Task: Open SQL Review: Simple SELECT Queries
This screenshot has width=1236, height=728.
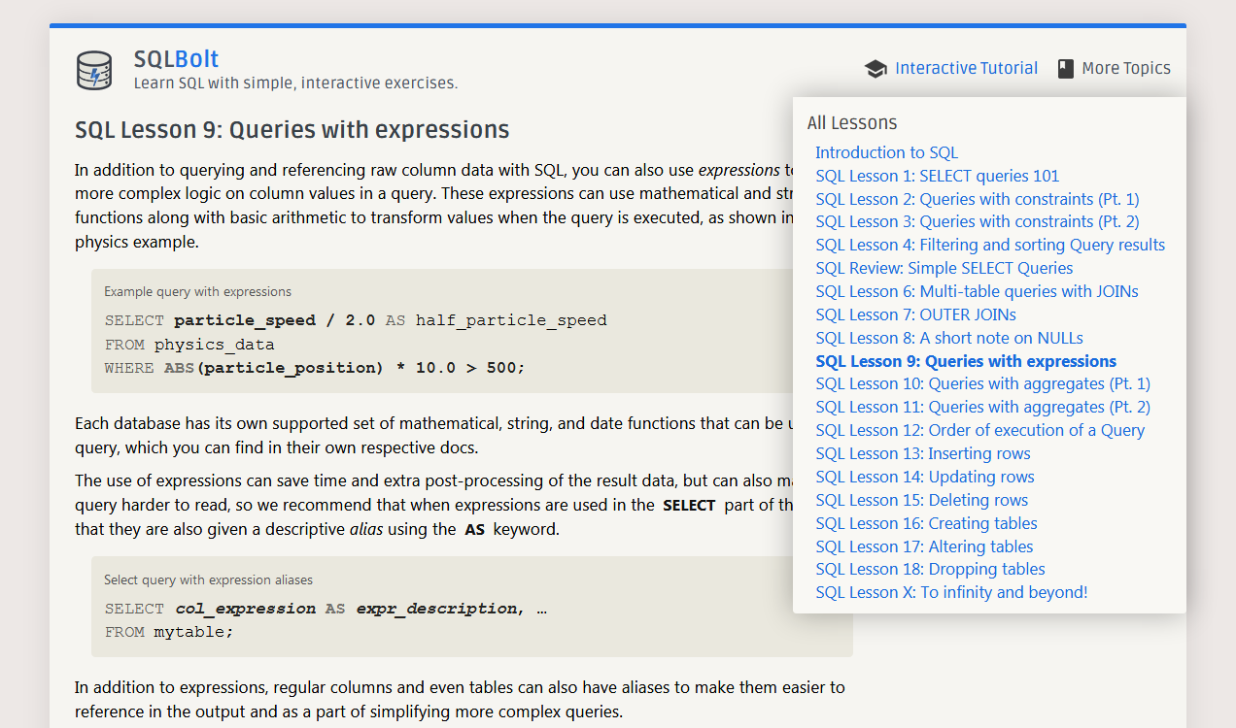Action: (944, 268)
